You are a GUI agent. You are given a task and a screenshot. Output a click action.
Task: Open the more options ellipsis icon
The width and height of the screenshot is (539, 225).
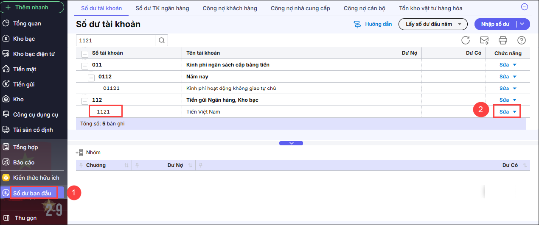(525, 7)
